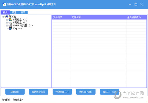Click the 获取文件 button
Image resolution: width=148 pixels, height=103 pixels.
coord(15,92)
